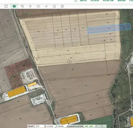Click the magnifier search coordinates icon
133x128 pixels.
[102, 126]
